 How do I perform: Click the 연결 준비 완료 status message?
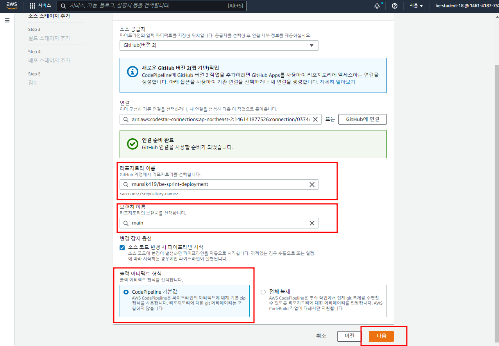[253, 144]
